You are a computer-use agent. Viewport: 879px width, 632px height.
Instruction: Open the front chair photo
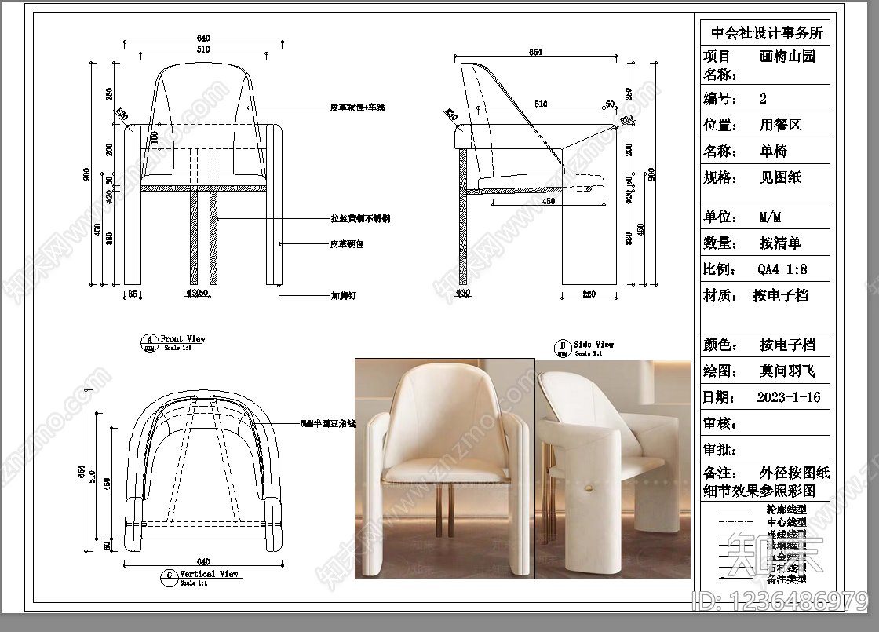[444, 468]
